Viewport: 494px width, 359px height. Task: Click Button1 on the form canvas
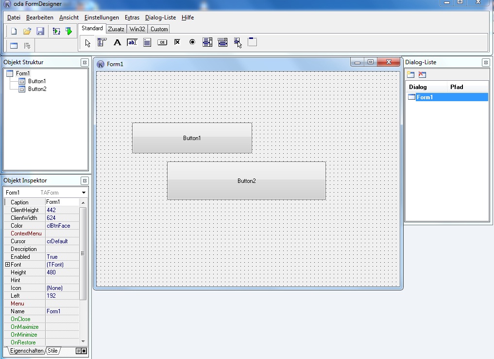pos(192,138)
